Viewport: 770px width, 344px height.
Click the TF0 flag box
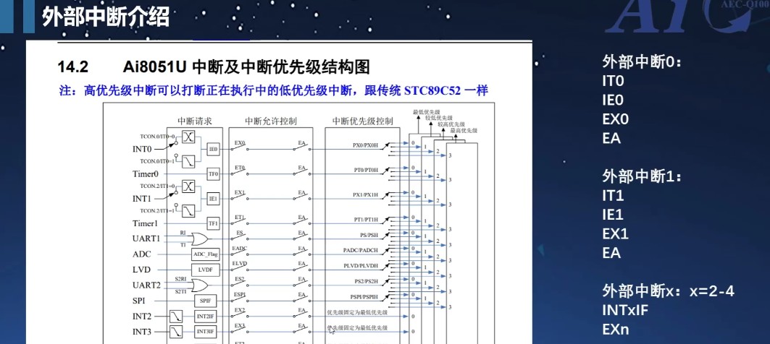[213, 173]
